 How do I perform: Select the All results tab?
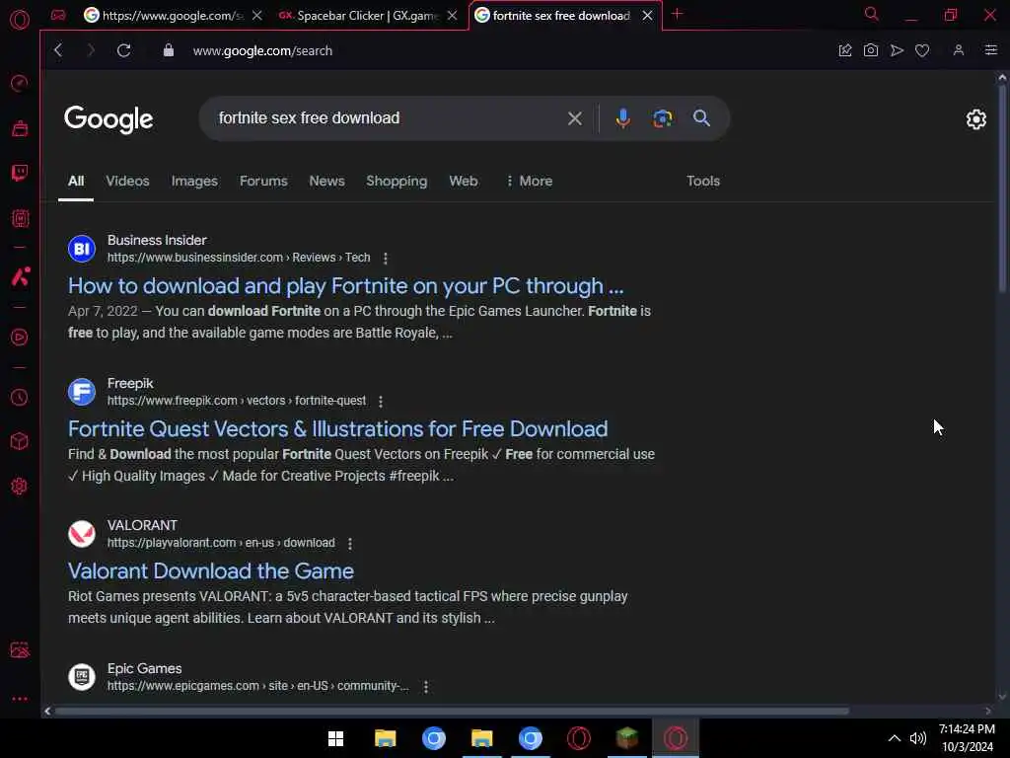point(76,182)
